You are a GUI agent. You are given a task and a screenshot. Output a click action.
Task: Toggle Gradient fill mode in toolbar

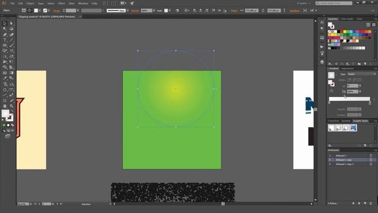click(x=8, y=125)
